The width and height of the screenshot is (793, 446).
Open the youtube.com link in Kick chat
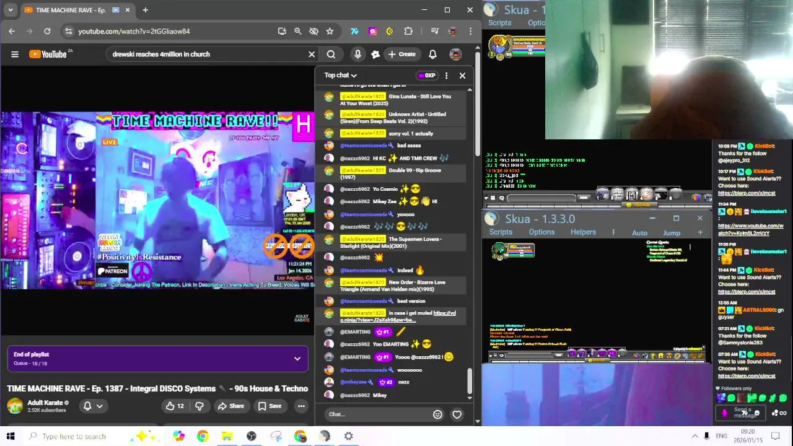751,229
